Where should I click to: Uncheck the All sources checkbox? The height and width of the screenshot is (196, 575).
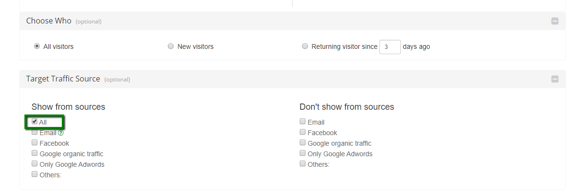click(x=35, y=122)
